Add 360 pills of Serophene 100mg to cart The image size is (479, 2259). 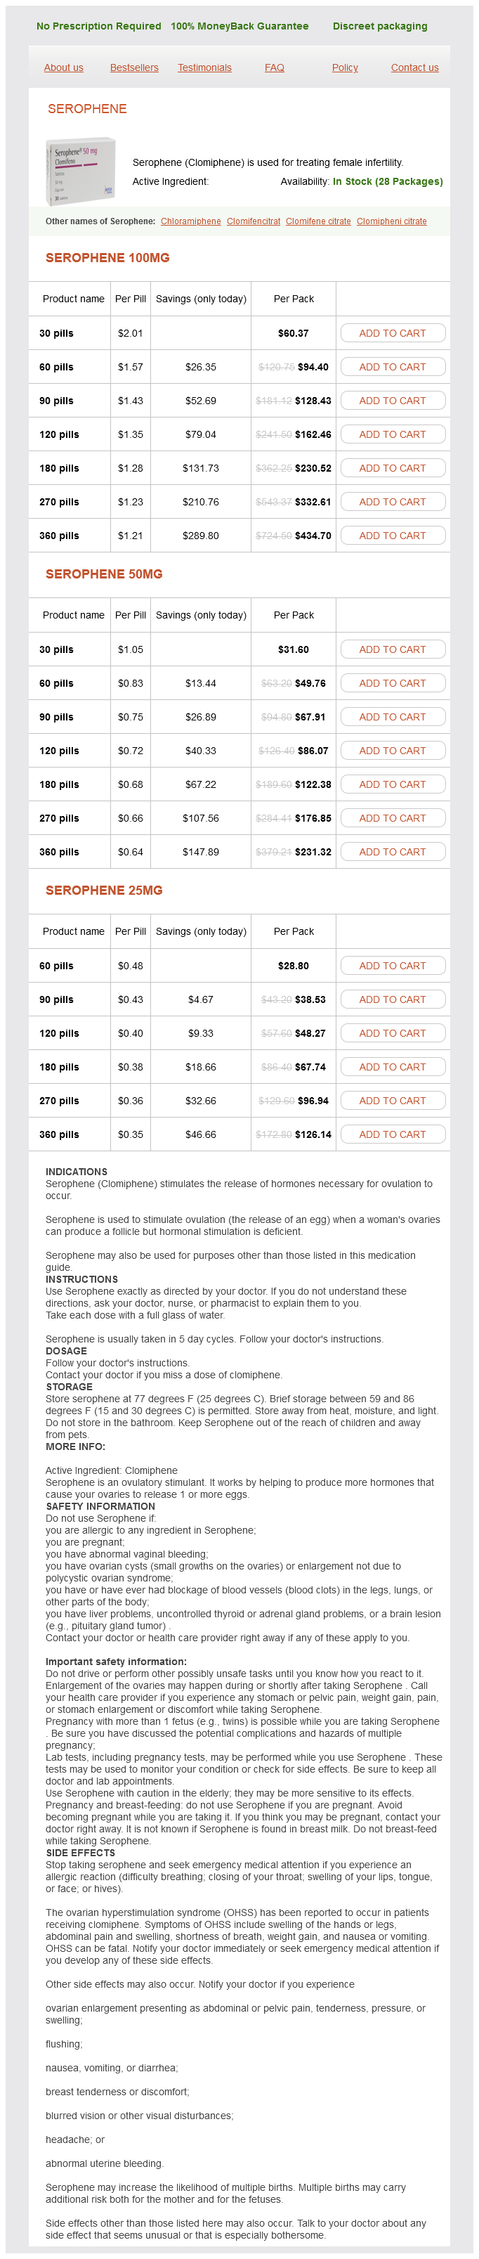pyautogui.click(x=393, y=536)
